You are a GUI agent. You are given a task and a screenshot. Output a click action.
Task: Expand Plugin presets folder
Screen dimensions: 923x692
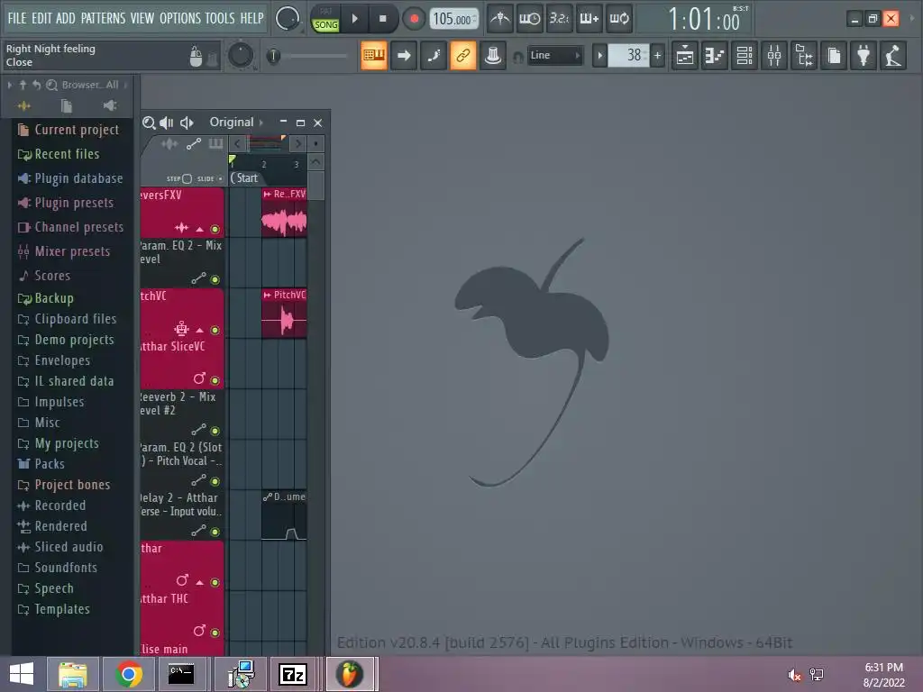click(x=65, y=203)
